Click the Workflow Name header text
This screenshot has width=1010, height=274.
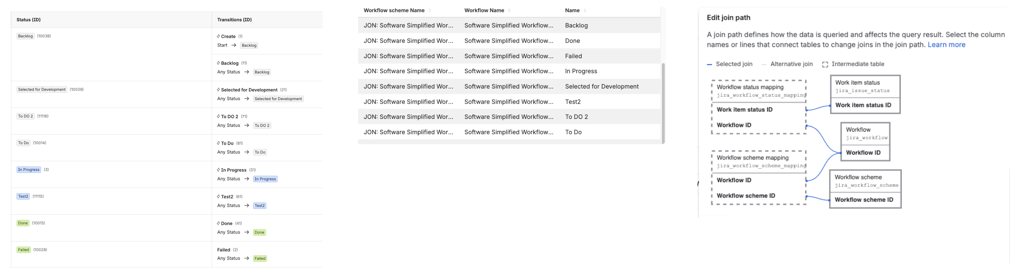(484, 10)
